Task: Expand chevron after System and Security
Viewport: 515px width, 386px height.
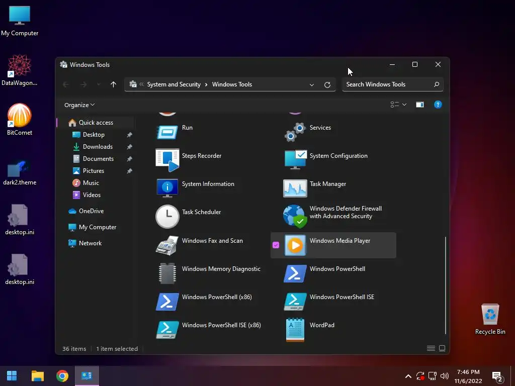Action: pyautogui.click(x=206, y=84)
